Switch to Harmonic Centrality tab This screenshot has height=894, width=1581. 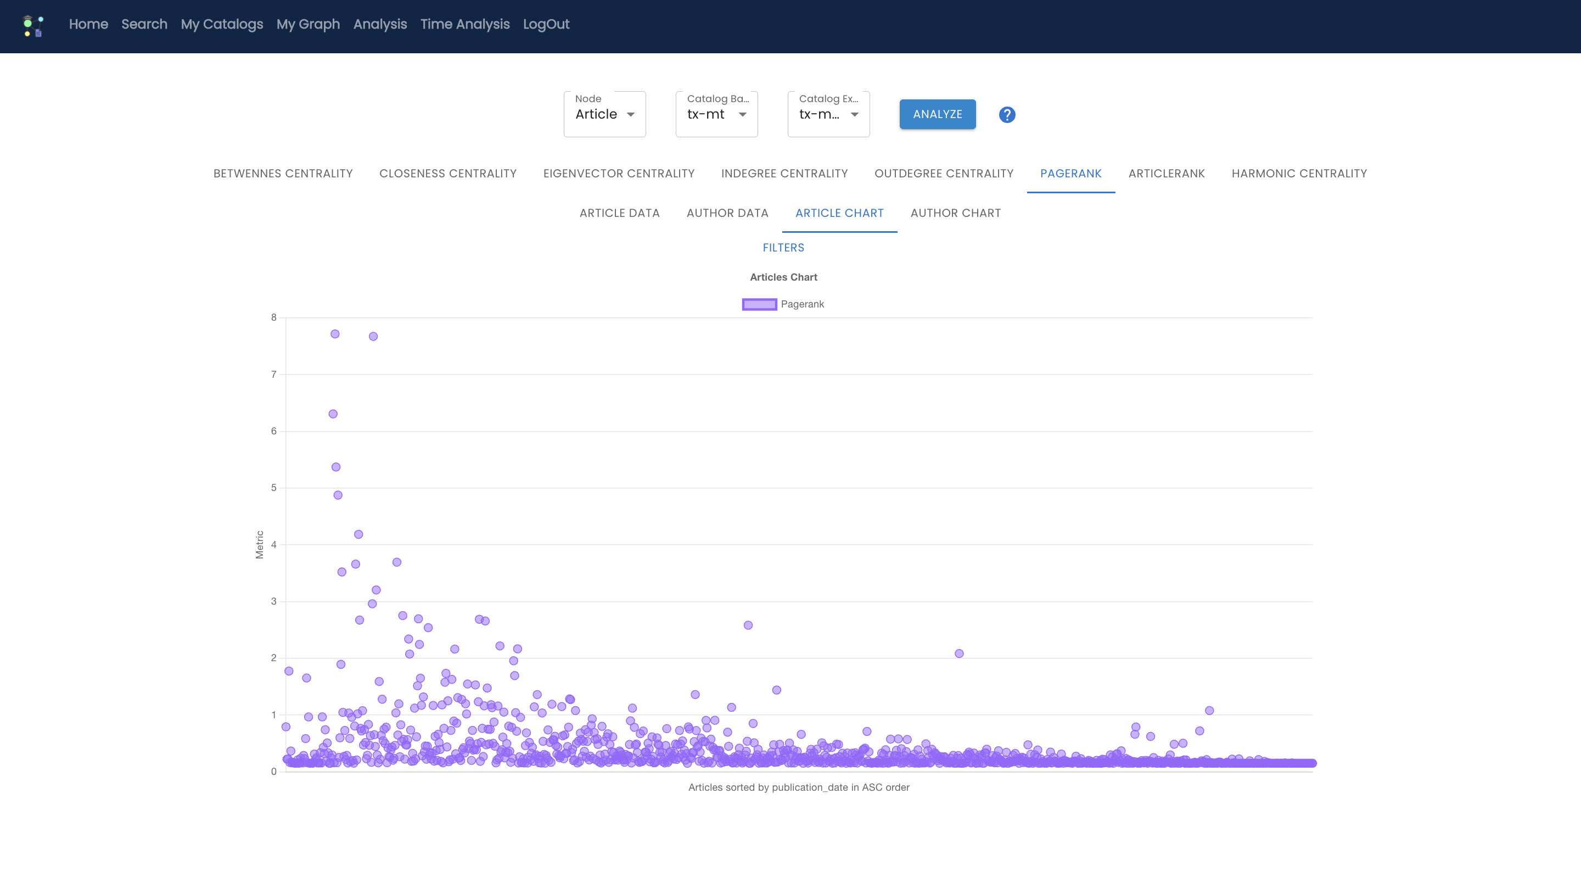1299,174
